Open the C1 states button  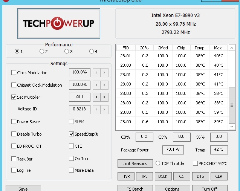click(x=182, y=176)
